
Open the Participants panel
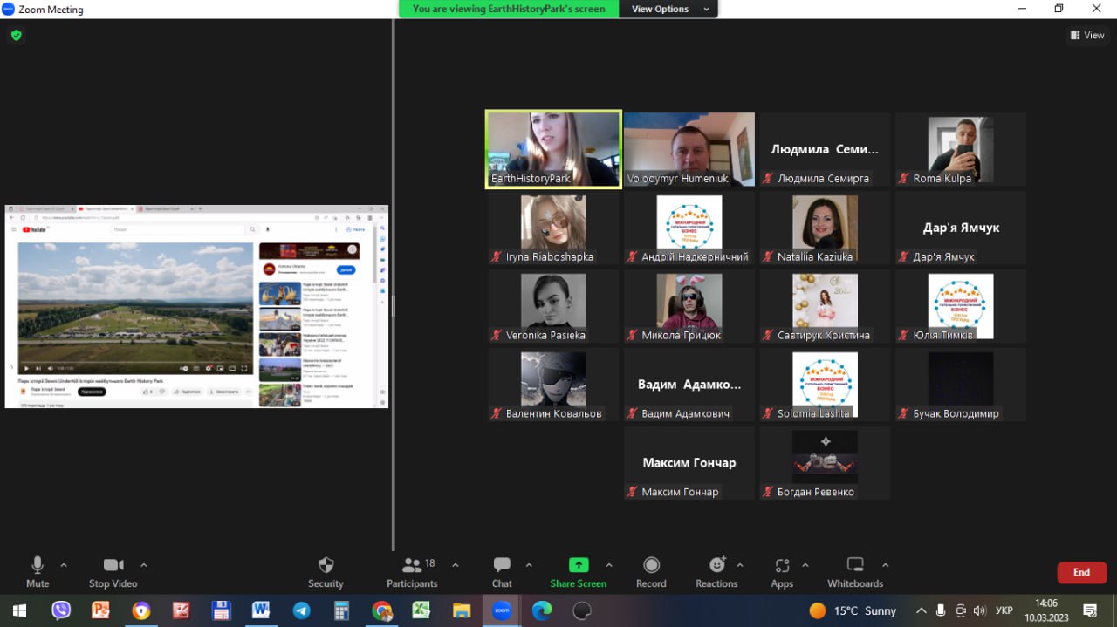pos(412,572)
